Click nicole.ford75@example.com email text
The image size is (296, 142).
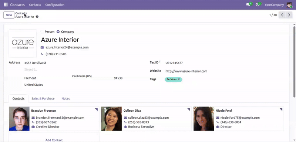240,118
